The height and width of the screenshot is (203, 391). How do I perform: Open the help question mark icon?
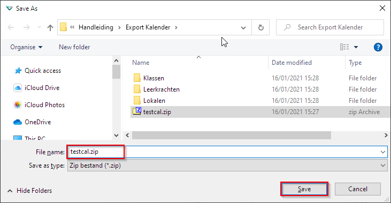[x=378, y=47]
